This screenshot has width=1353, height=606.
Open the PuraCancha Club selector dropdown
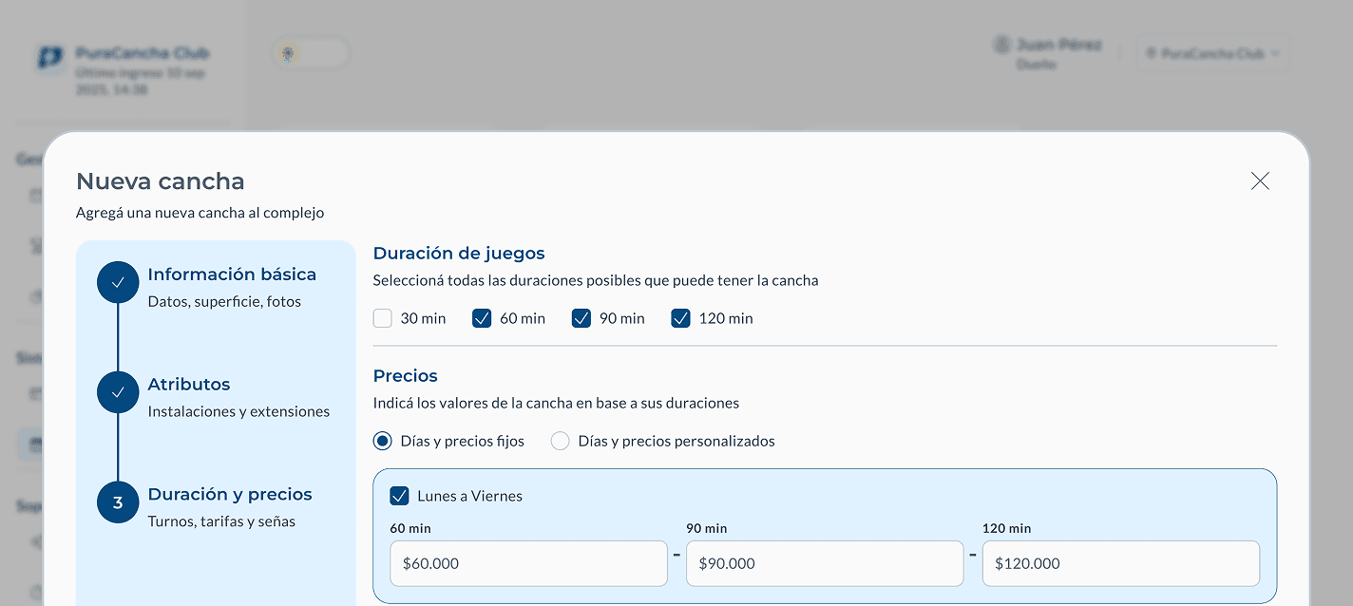(1212, 54)
